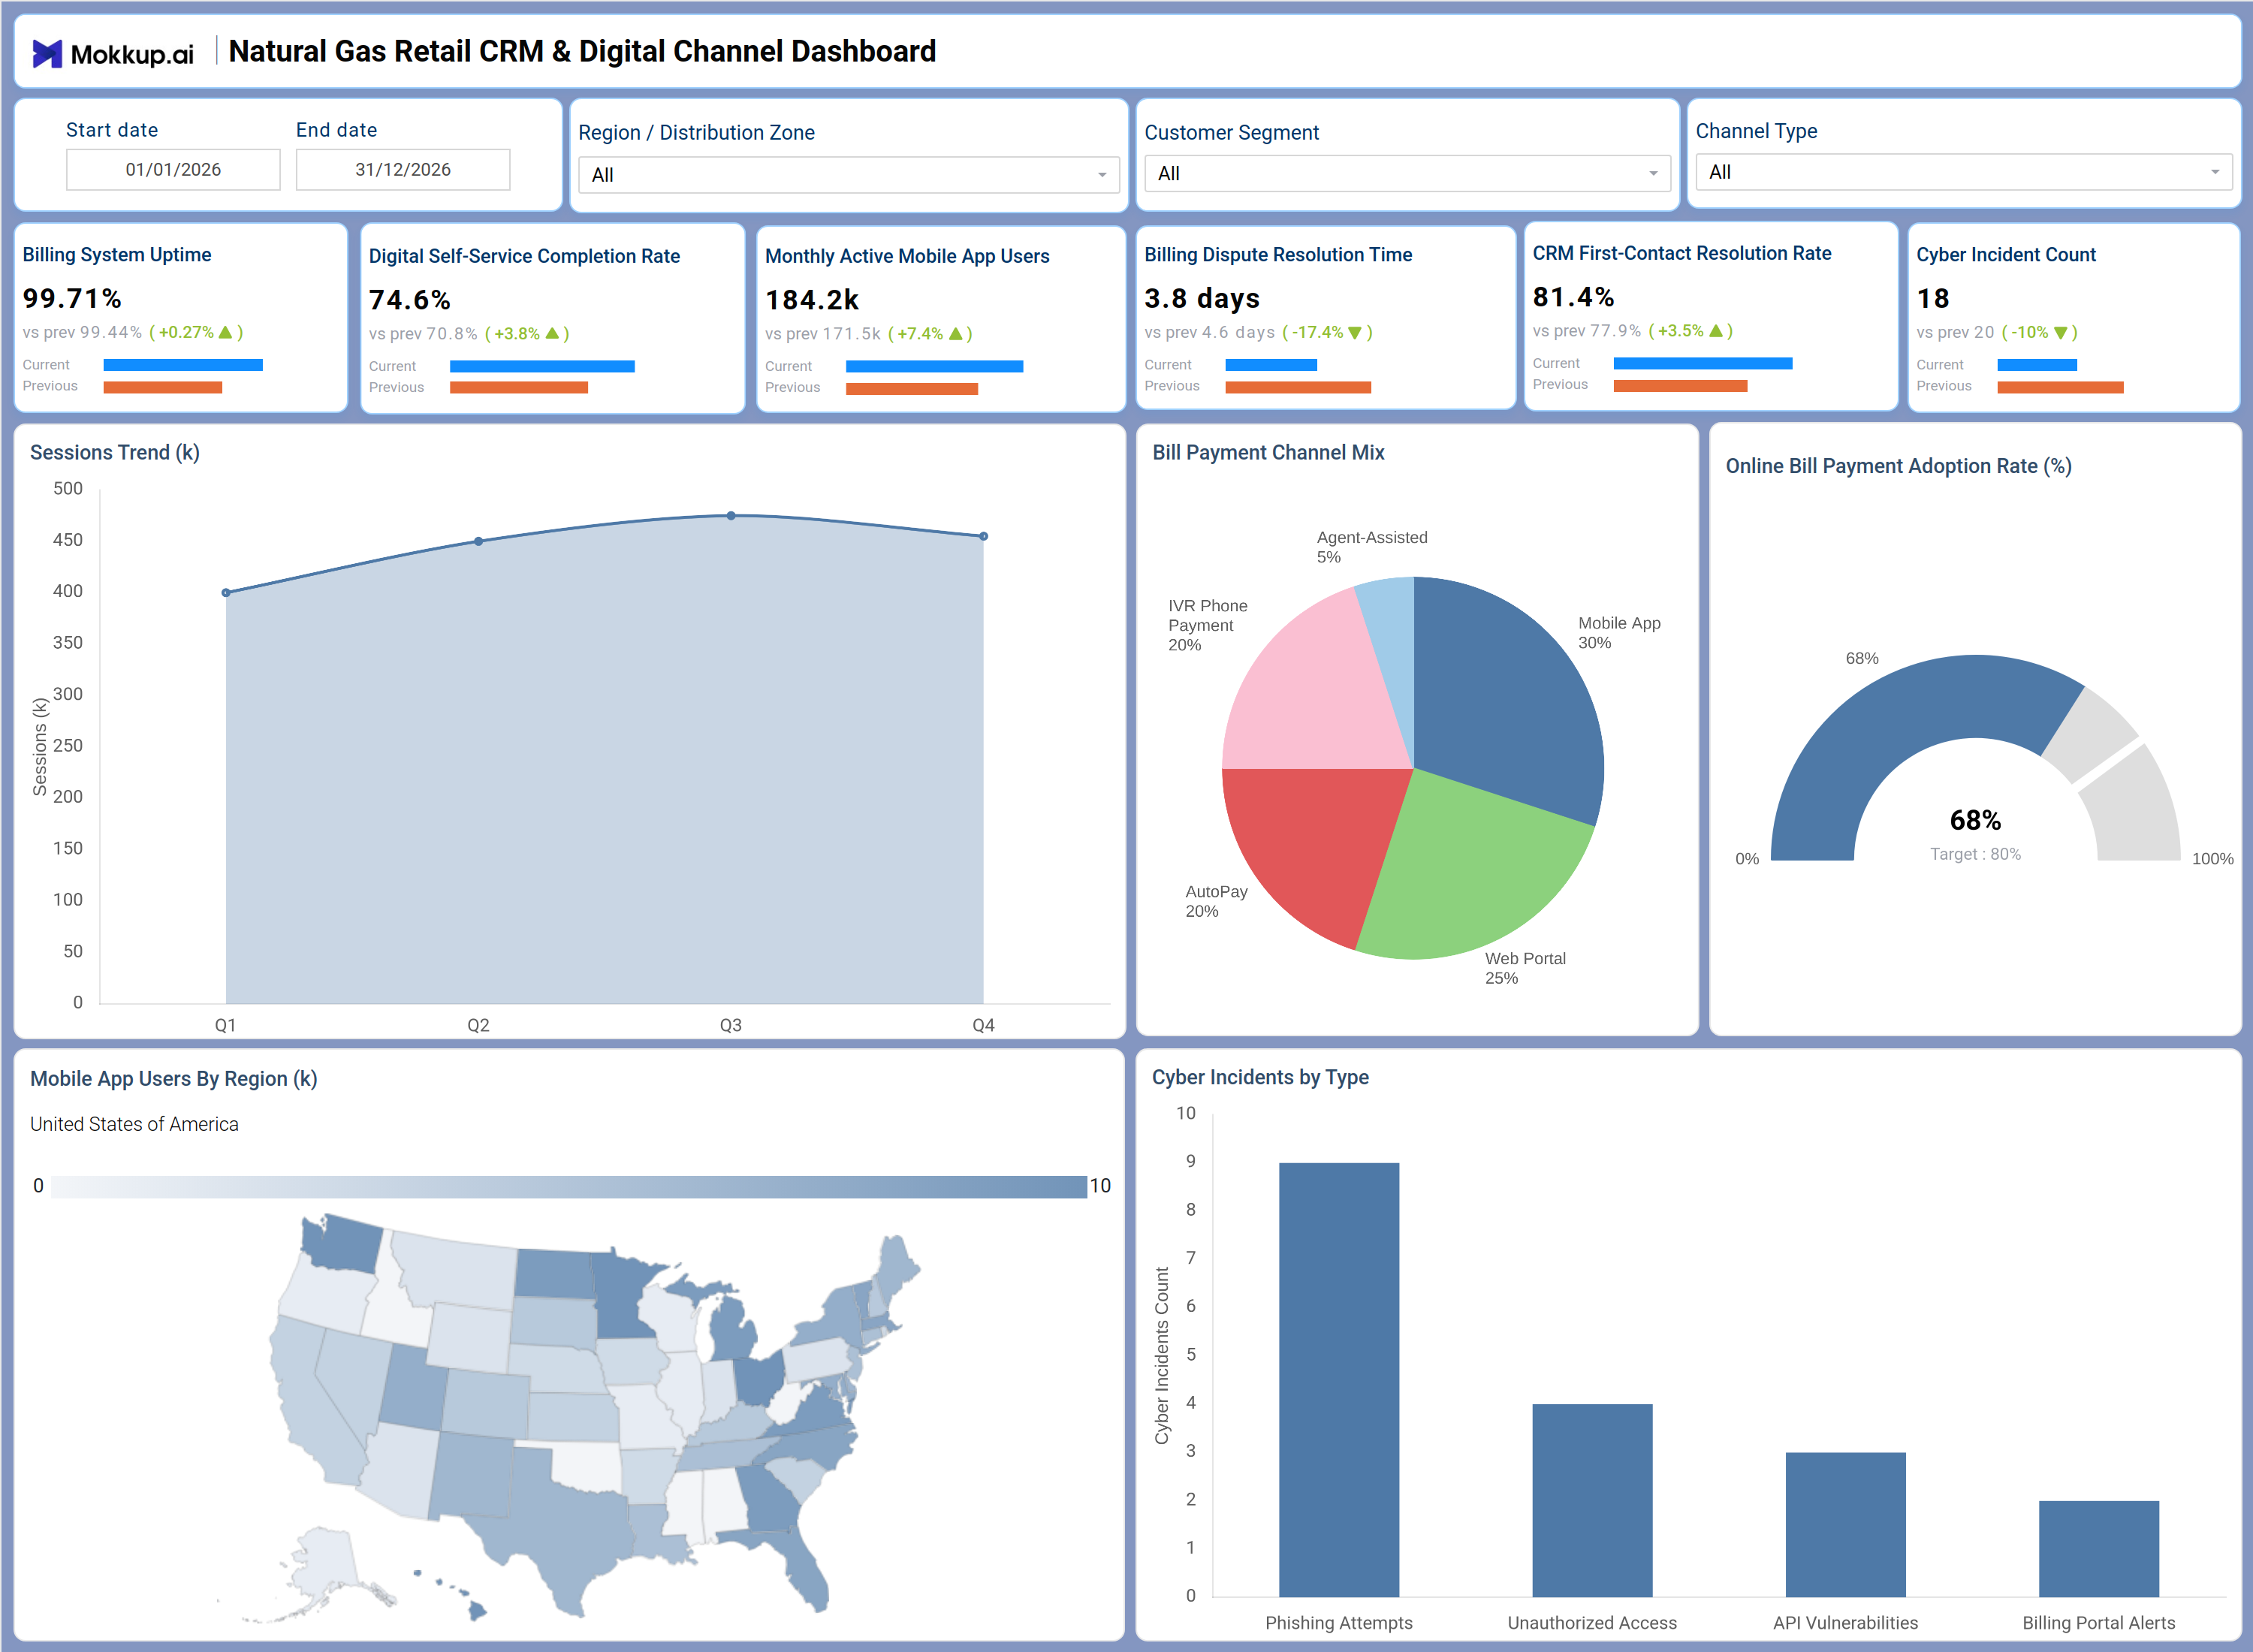Screen dimensions: 2253x1652
Task: Click the Online Bill Payment Adoption Rate title
Action: pyautogui.click(x=1898, y=466)
